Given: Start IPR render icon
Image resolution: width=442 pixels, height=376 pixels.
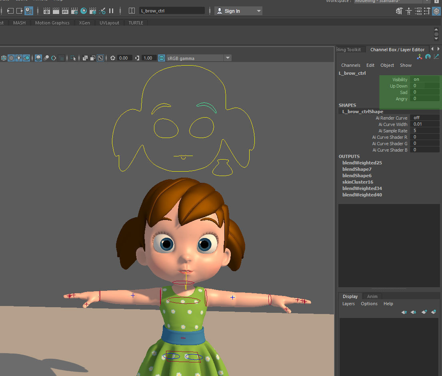Looking at the screenshot, I should (65, 11).
